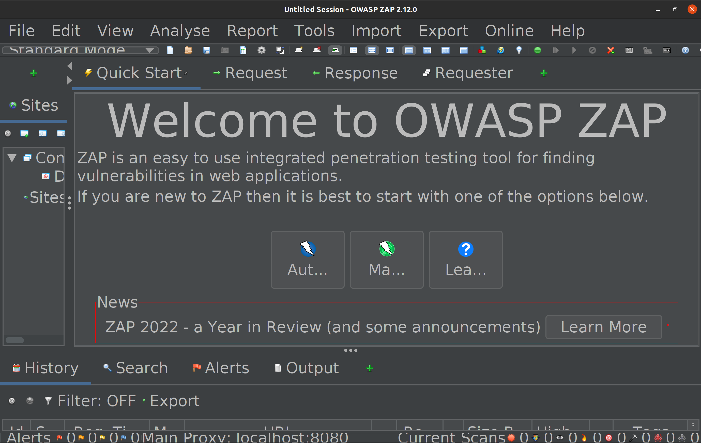Click the New Session toolbar icon
The width and height of the screenshot is (701, 443).
click(x=170, y=50)
